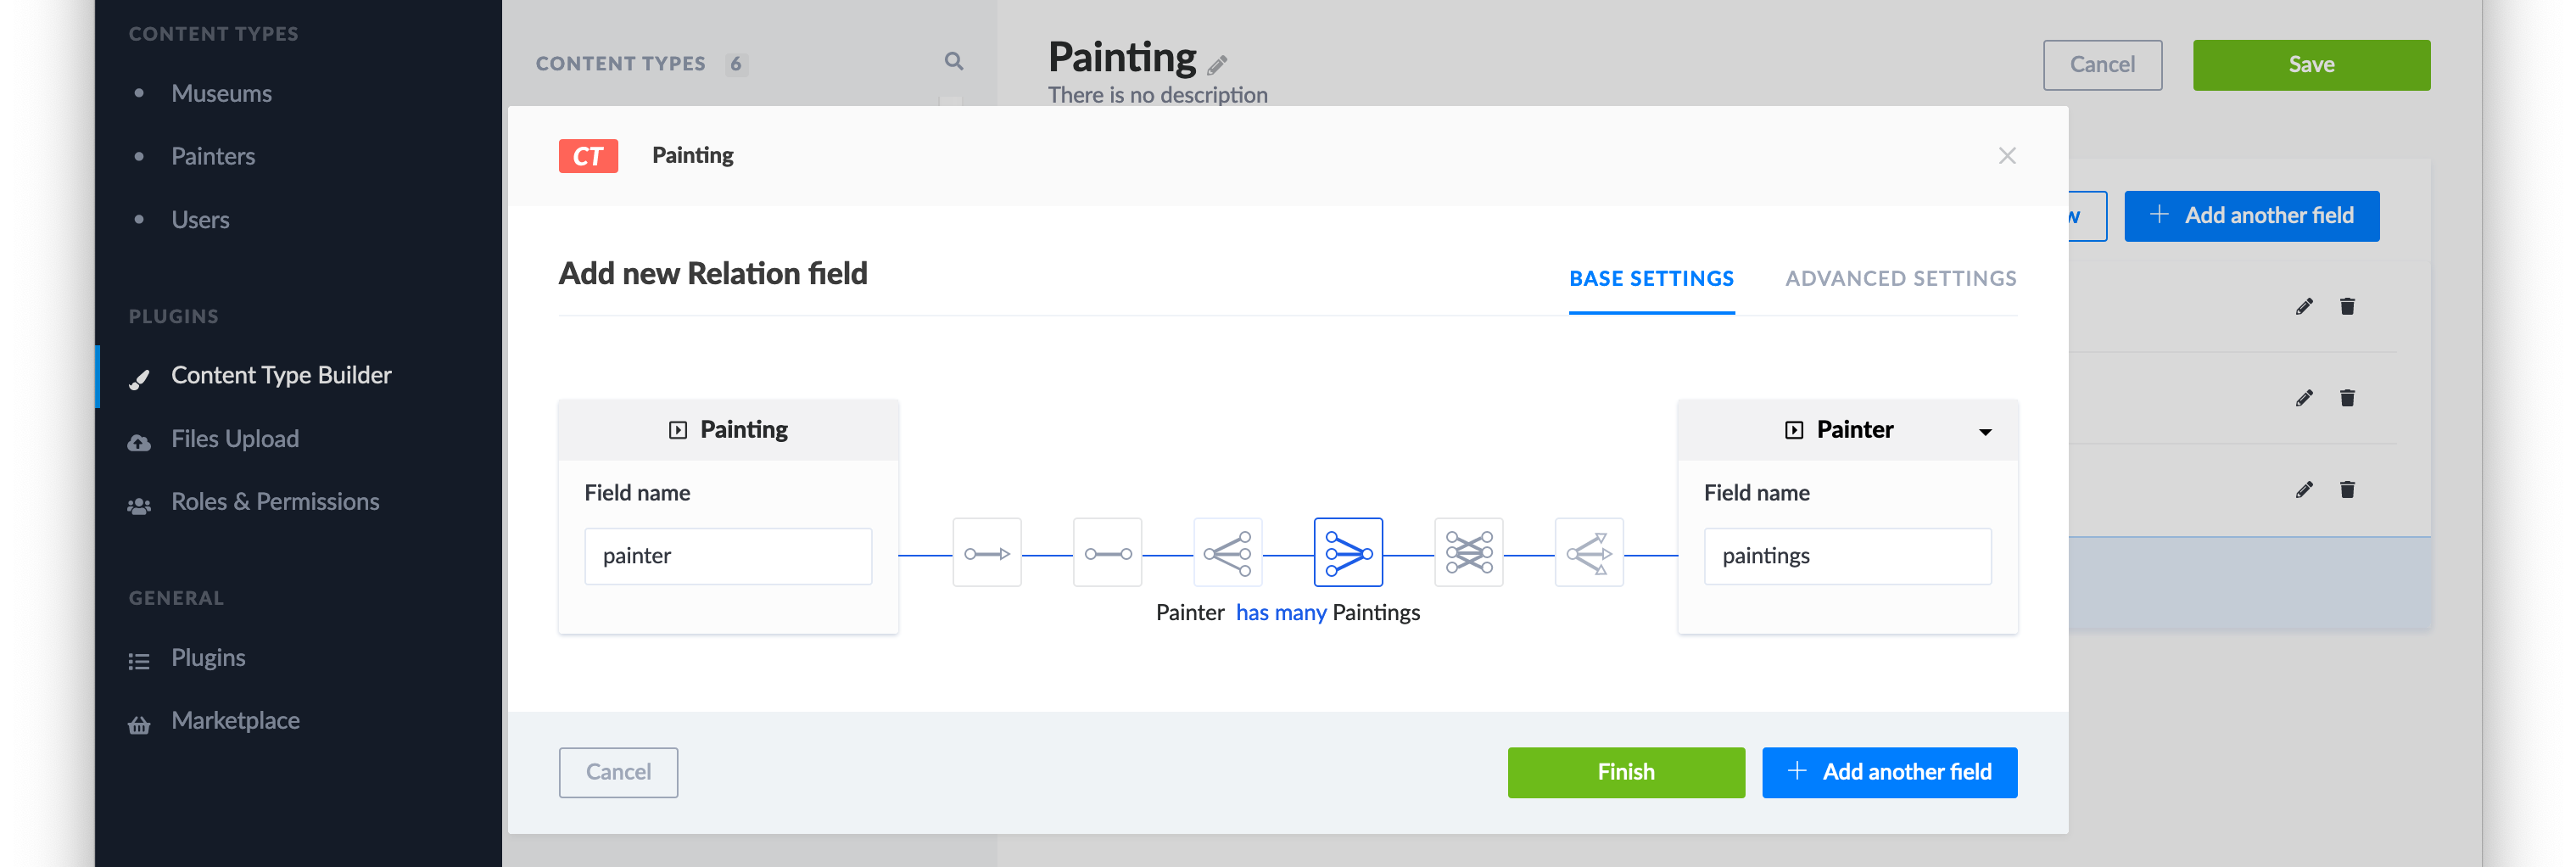Image resolution: width=2576 pixels, height=867 pixels.
Task: Choose the many-way relation icon with arrows
Action: (1589, 553)
